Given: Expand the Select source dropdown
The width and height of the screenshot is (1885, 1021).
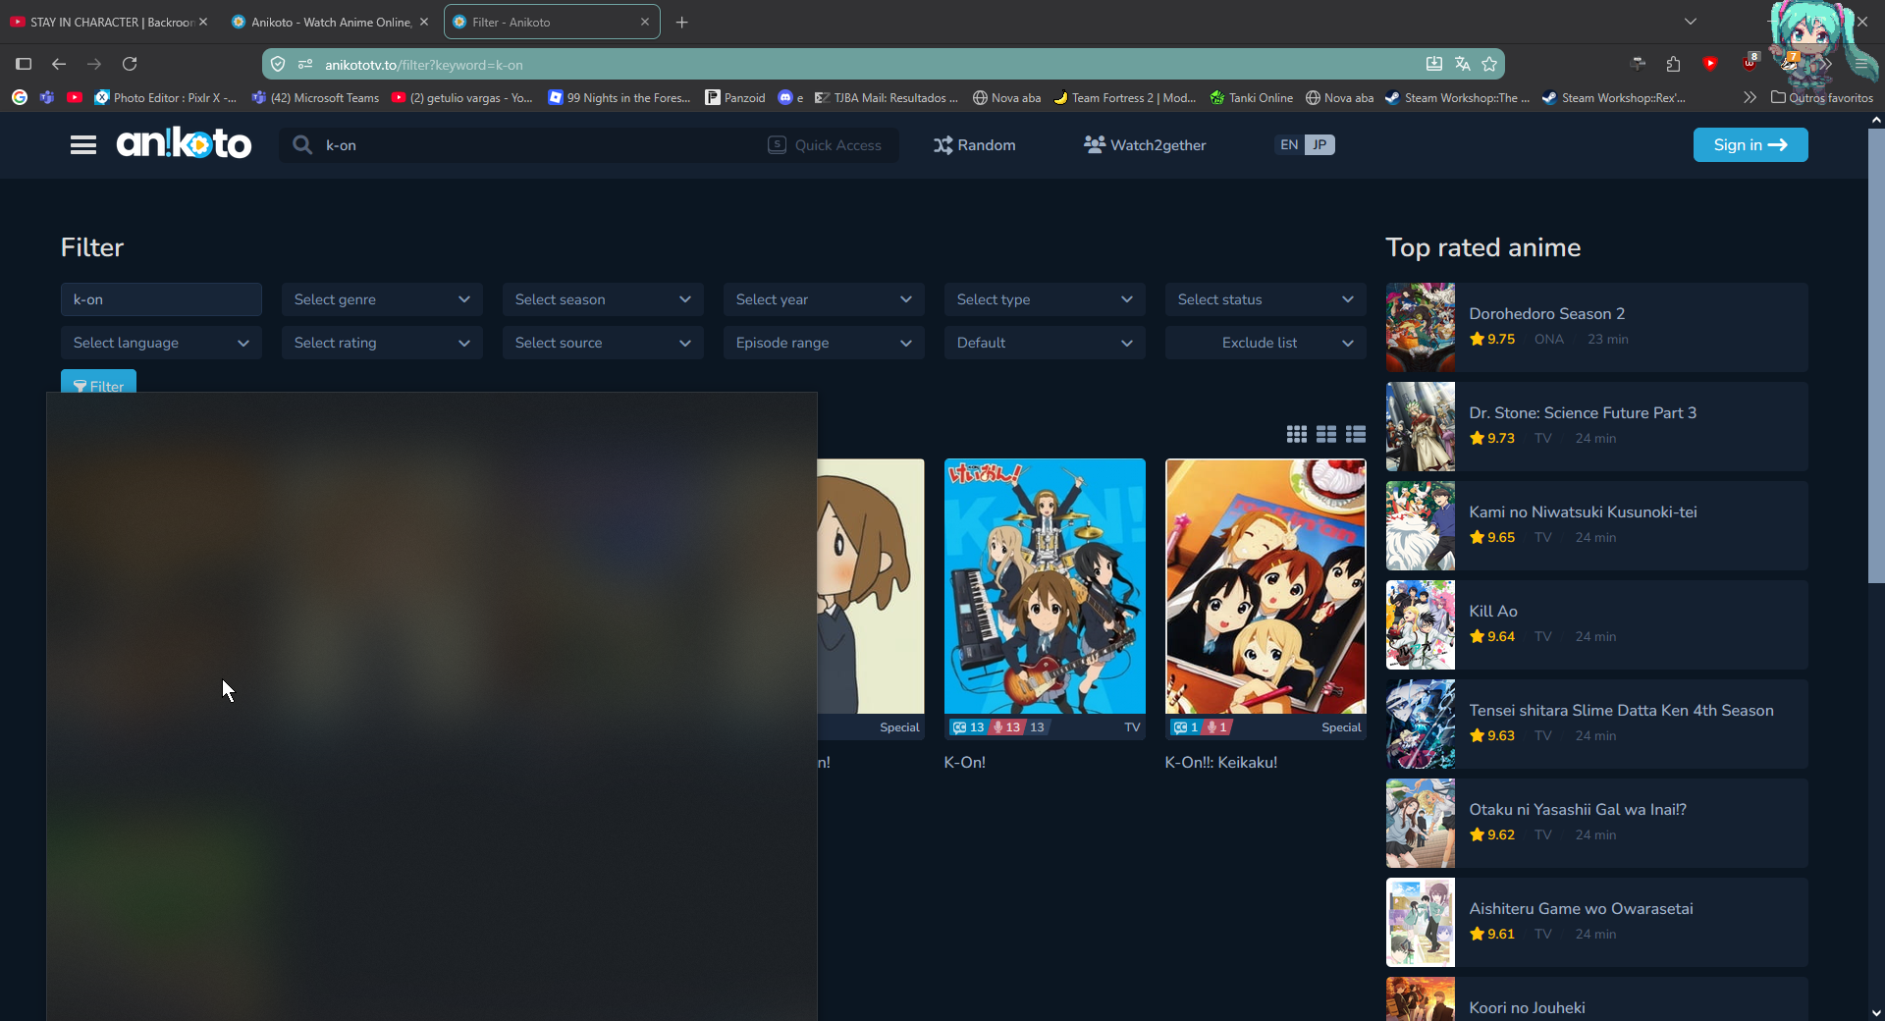Looking at the screenshot, I should [x=603, y=343].
